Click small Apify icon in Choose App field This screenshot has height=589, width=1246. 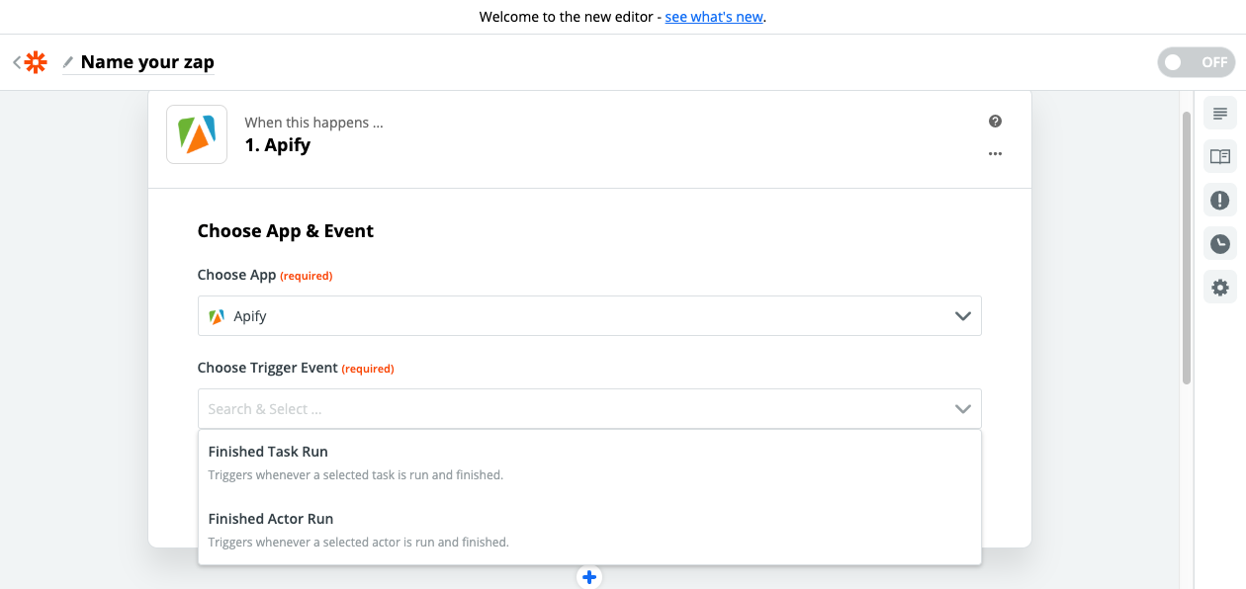(x=217, y=316)
